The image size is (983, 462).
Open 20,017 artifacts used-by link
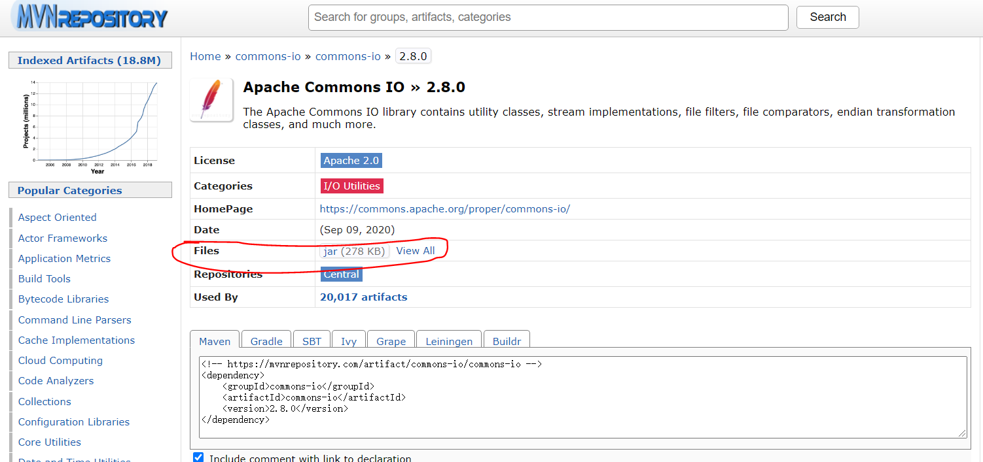point(364,297)
